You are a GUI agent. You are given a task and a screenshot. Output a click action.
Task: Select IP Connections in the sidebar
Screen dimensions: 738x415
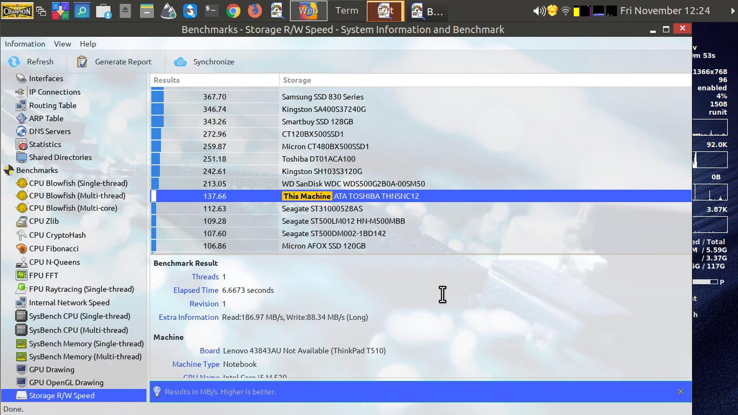[55, 92]
